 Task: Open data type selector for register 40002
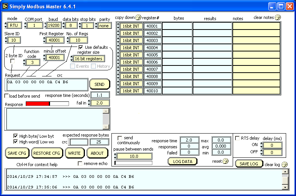[131, 33]
